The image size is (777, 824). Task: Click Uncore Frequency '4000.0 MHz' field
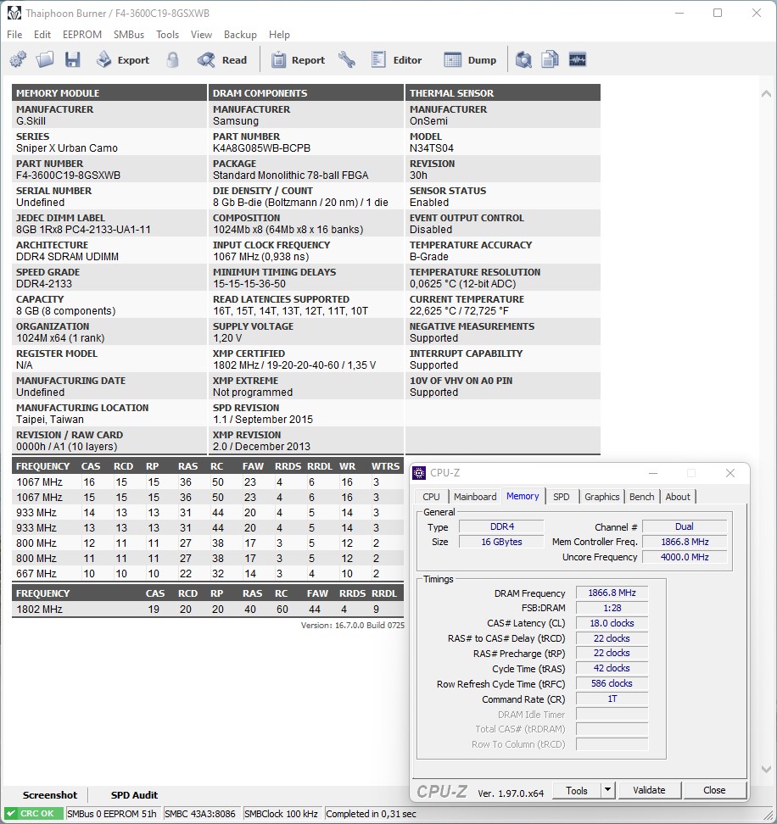[x=685, y=557]
